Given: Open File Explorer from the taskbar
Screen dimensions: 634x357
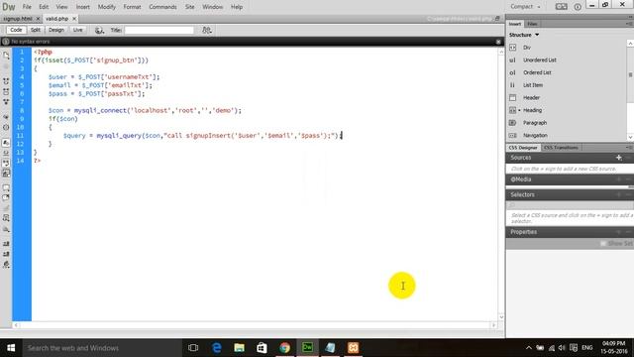Looking at the screenshot, I should pyautogui.click(x=240, y=348).
